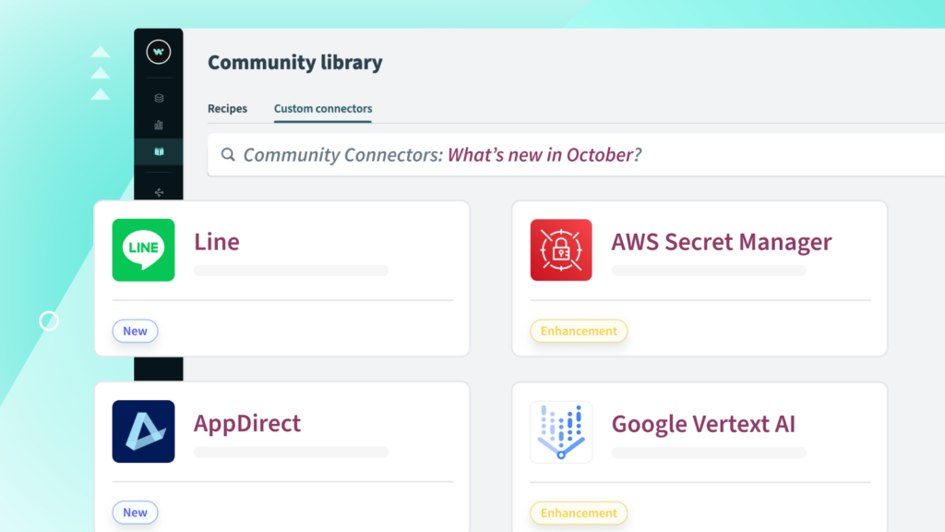Click the New badge on Line card
This screenshot has height=532, width=945.
coord(135,331)
